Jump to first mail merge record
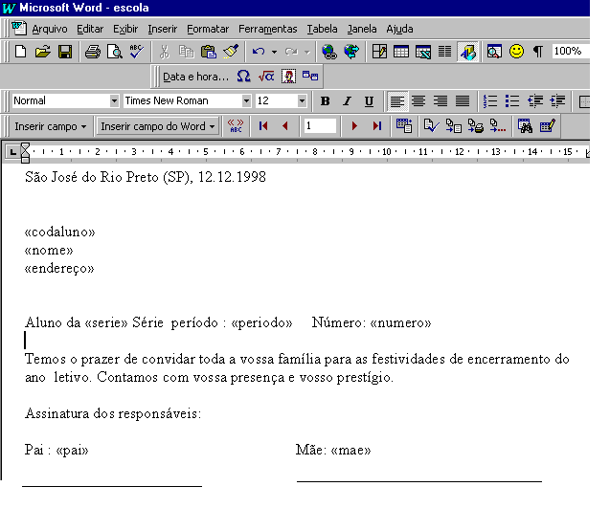Viewport: 610px width, 509px height. click(263, 125)
